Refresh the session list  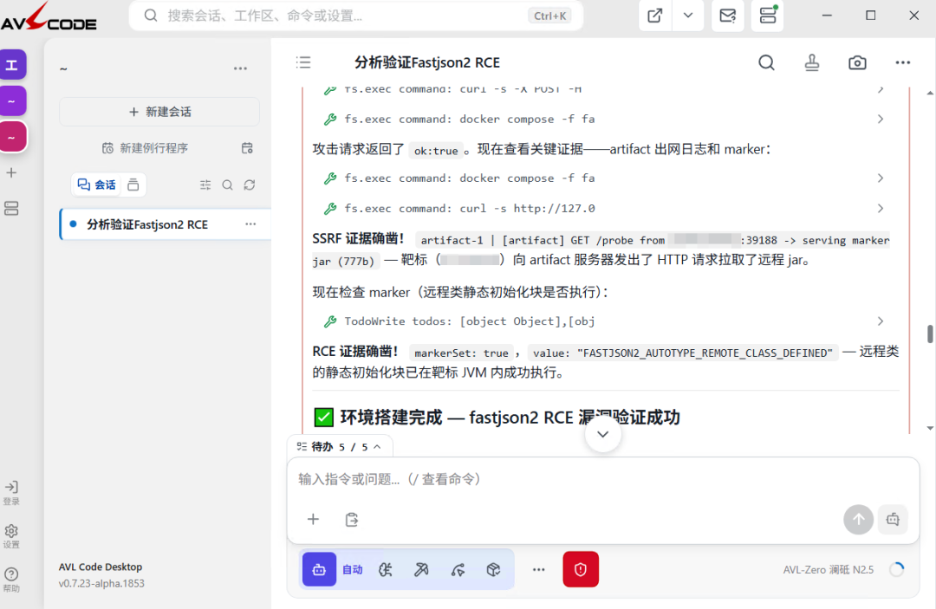click(x=250, y=185)
